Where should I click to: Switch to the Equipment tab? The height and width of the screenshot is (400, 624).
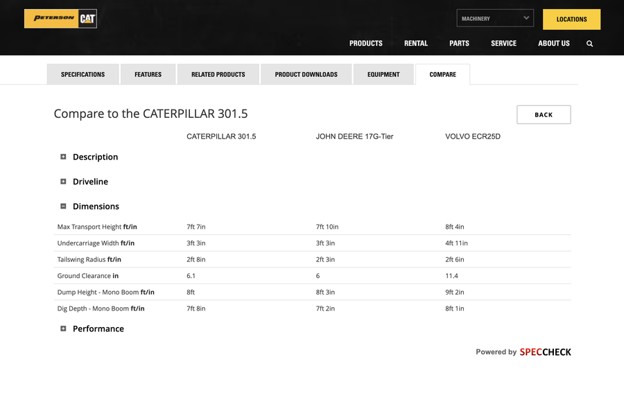pos(383,74)
